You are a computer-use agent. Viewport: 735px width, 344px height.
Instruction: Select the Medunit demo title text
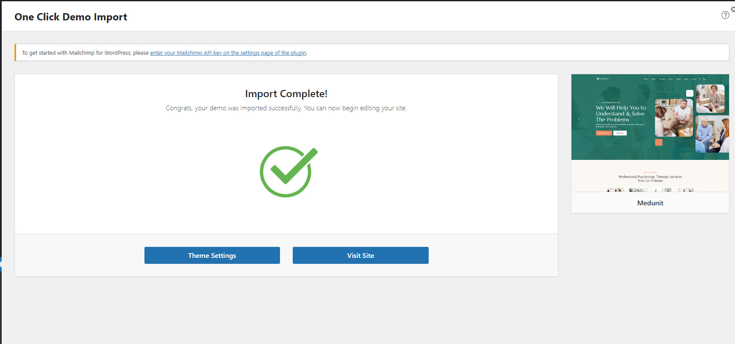pyautogui.click(x=650, y=203)
